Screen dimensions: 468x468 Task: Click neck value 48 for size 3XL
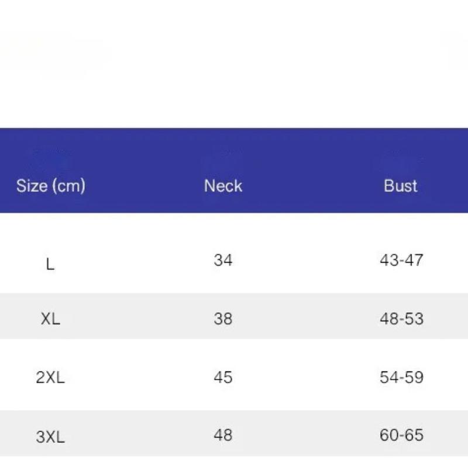tap(223, 435)
